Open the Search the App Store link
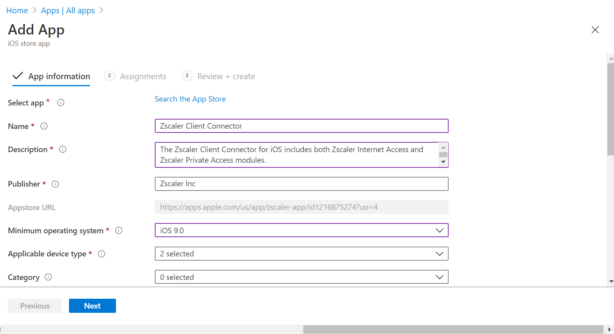 pos(190,99)
